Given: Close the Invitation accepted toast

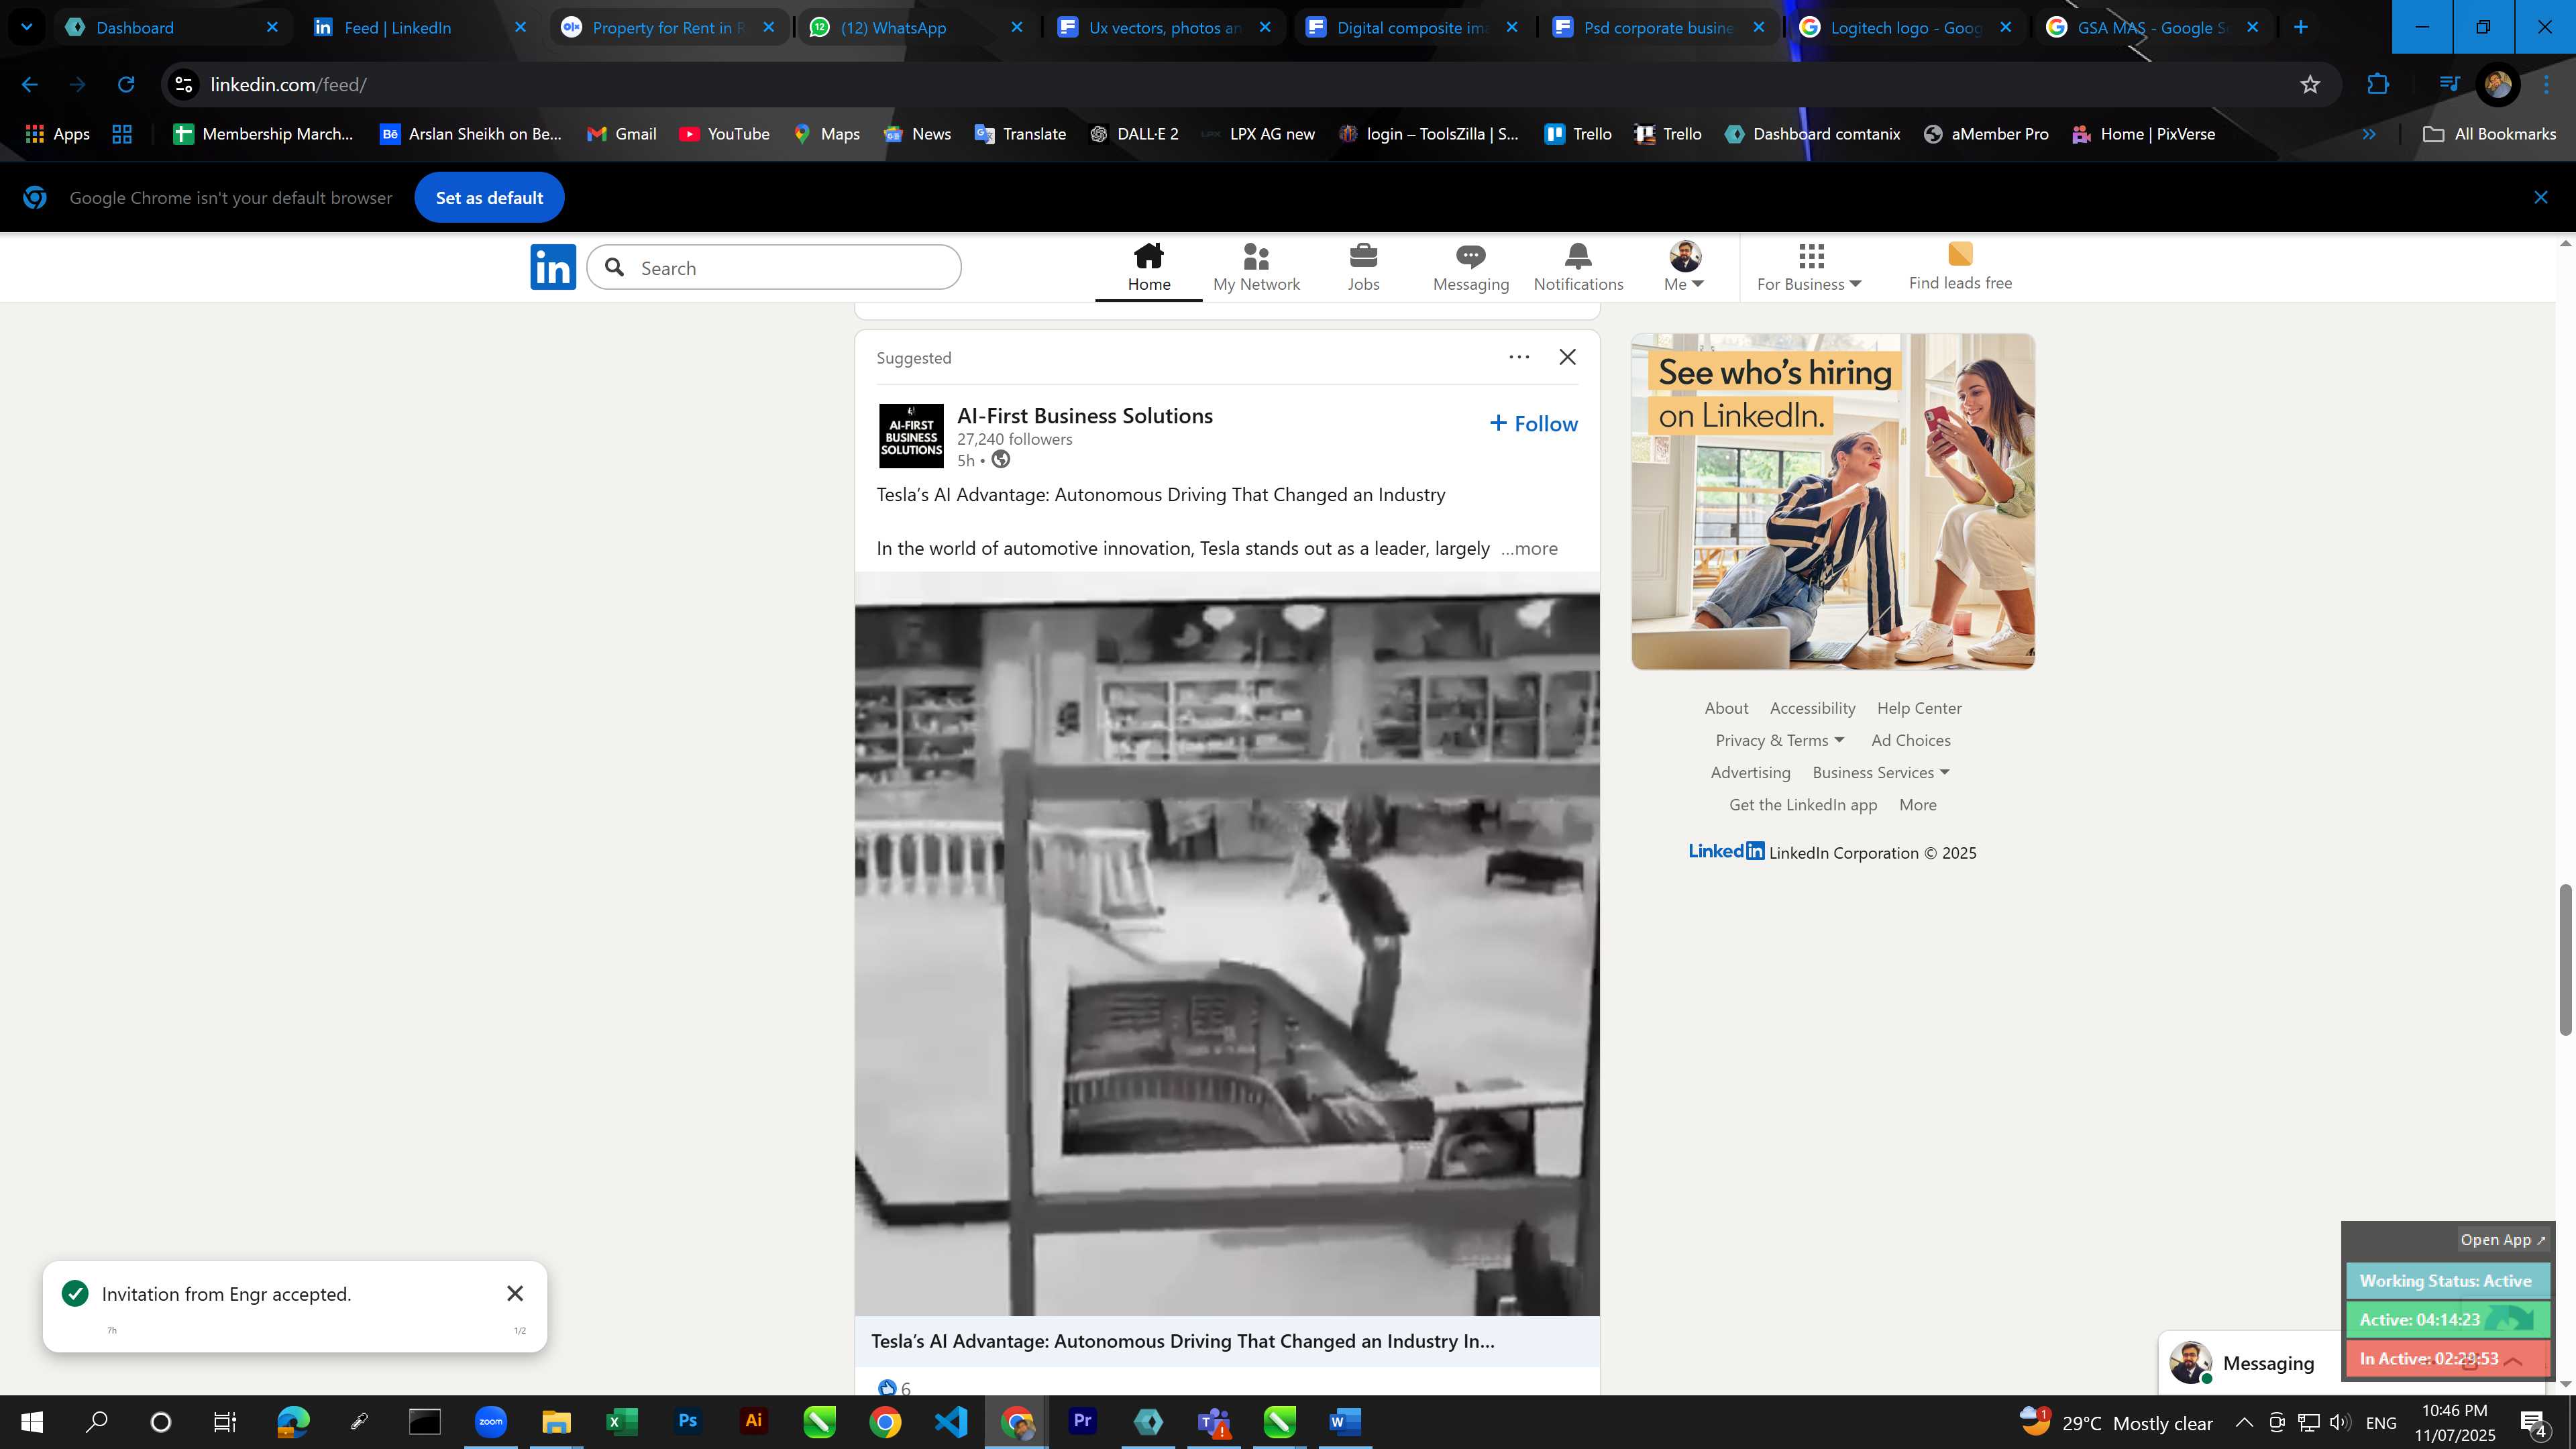Looking at the screenshot, I should pyautogui.click(x=515, y=1294).
